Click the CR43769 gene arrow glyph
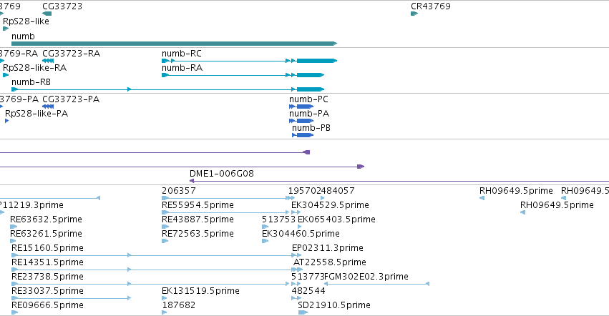This screenshot has height=316, width=609. click(x=414, y=14)
